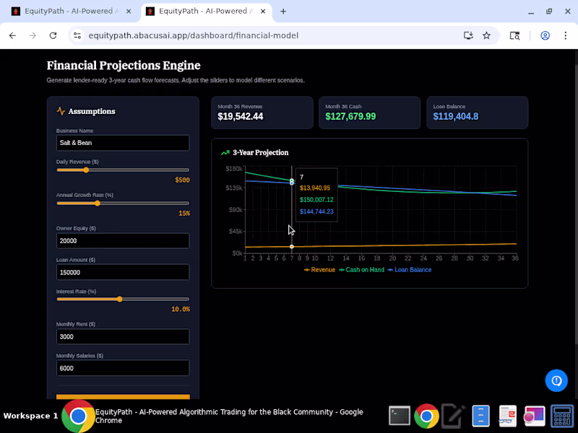Image resolution: width=578 pixels, height=433 pixels.
Task: Open the text editor taskbar icon
Action: coord(454,416)
